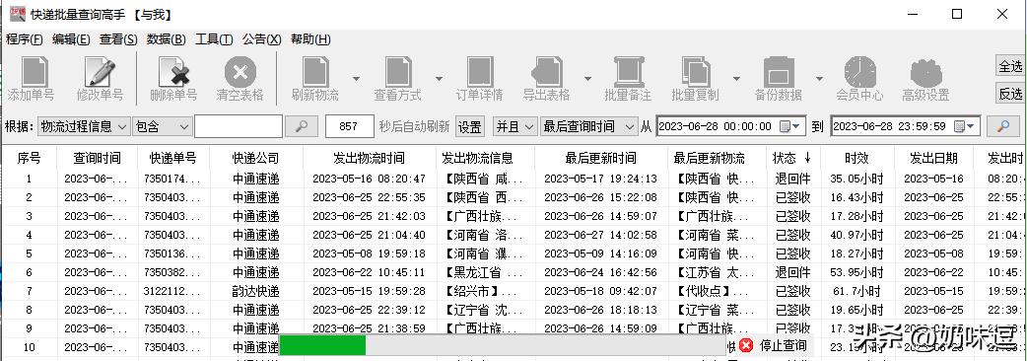Open the end date calendar picker
The height and width of the screenshot is (361, 1027).
coord(964,126)
